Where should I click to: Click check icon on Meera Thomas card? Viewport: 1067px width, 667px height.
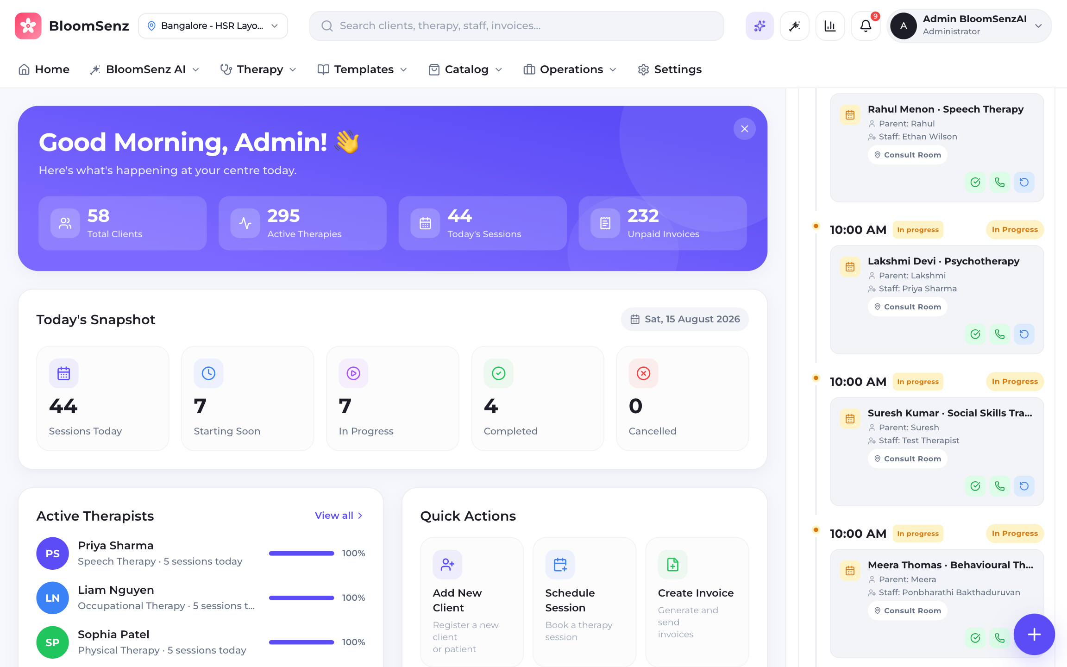tap(975, 638)
